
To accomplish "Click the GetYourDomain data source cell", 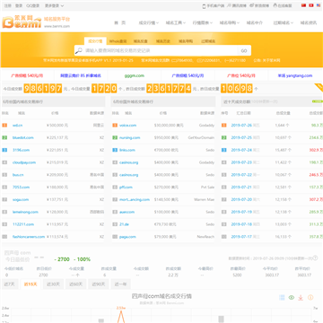I will point(201,137).
